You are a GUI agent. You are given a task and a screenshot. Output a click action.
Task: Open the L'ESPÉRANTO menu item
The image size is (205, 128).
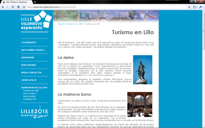pyautogui.click(x=29, y=43)
